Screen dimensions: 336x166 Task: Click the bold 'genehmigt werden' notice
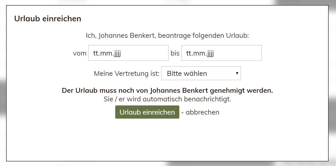(x=167, y=91)
